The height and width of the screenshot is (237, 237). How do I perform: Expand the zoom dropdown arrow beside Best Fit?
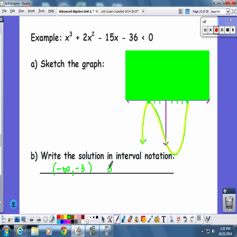point(228,11)
